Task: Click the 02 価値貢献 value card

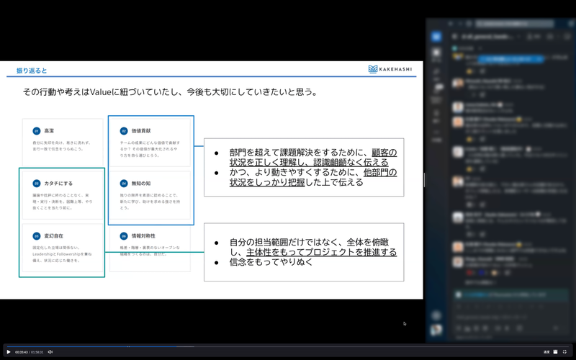Action: point(150,142)
